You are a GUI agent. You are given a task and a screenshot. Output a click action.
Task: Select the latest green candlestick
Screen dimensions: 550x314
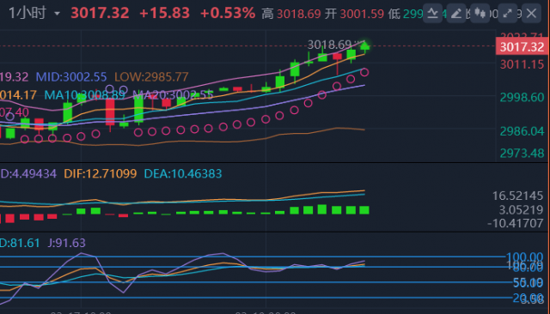[364, 47]
